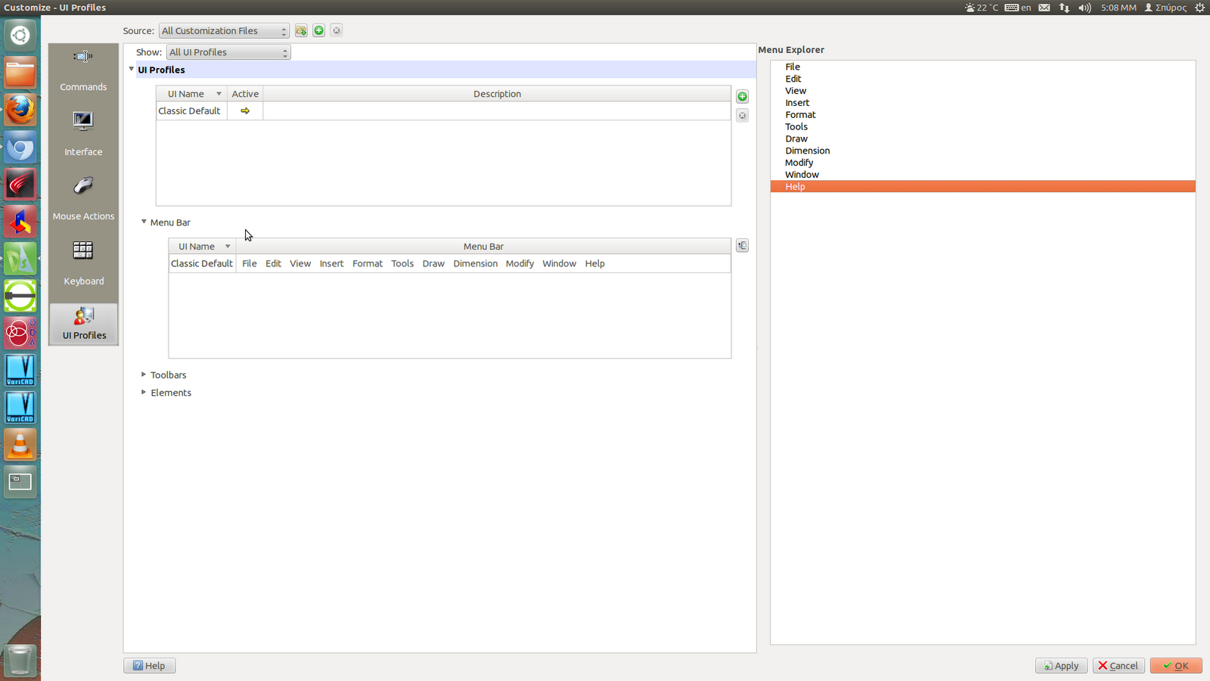The width and height of the screenshot is (1210, 681).
Task: Click Dimension in the Menu Bar row
Action: tap(476, 263)
